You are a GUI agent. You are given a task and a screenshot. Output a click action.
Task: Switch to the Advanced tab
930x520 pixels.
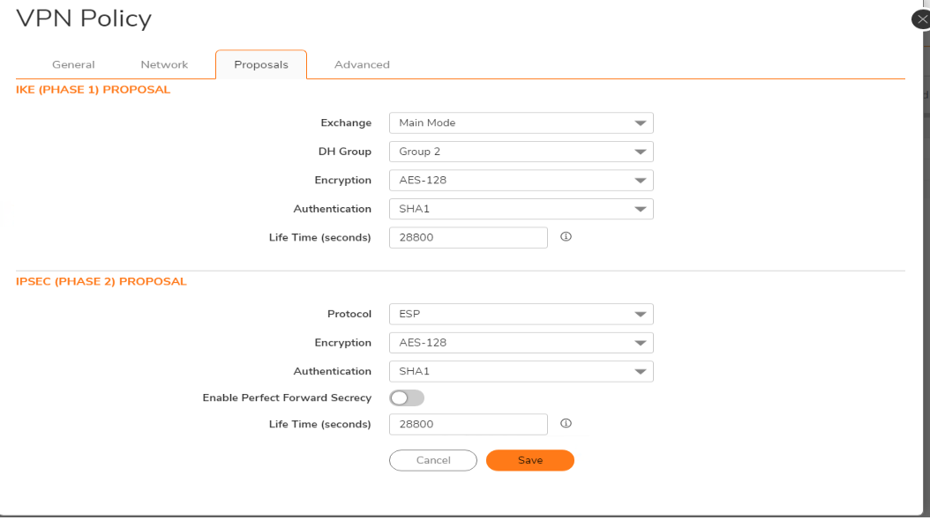tap(362, 64)
